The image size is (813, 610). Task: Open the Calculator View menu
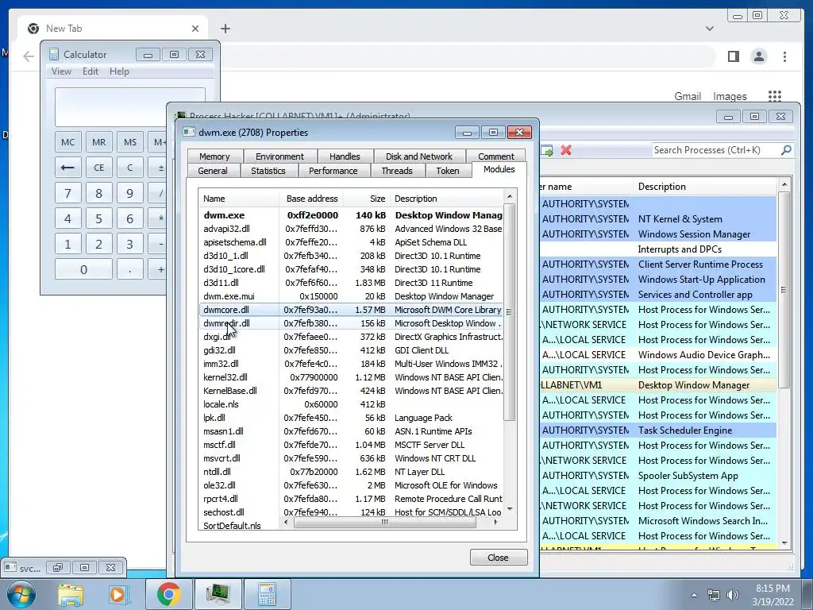61,71
